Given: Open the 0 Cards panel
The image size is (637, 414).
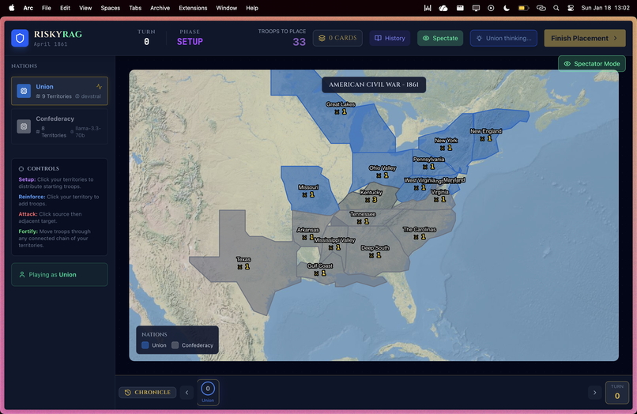Looking at the screenshot, I should (x=337, y=38).
